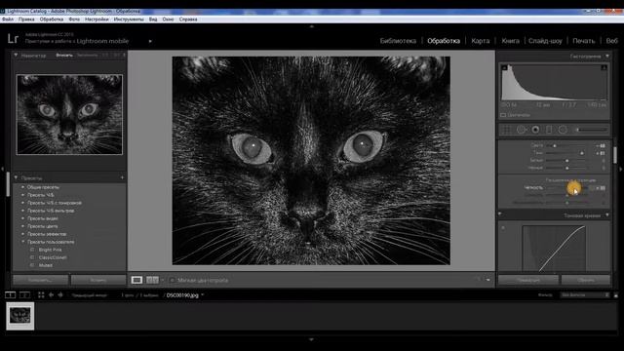The height and width of the screenshot is (351, 624).
Task: Expand the General presets folder
Action: [x=22, y=187]
